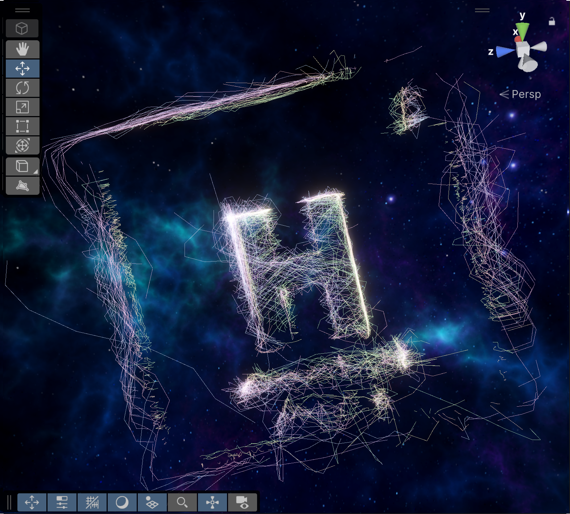Click the green Y axis cone on gizmo

522,30
